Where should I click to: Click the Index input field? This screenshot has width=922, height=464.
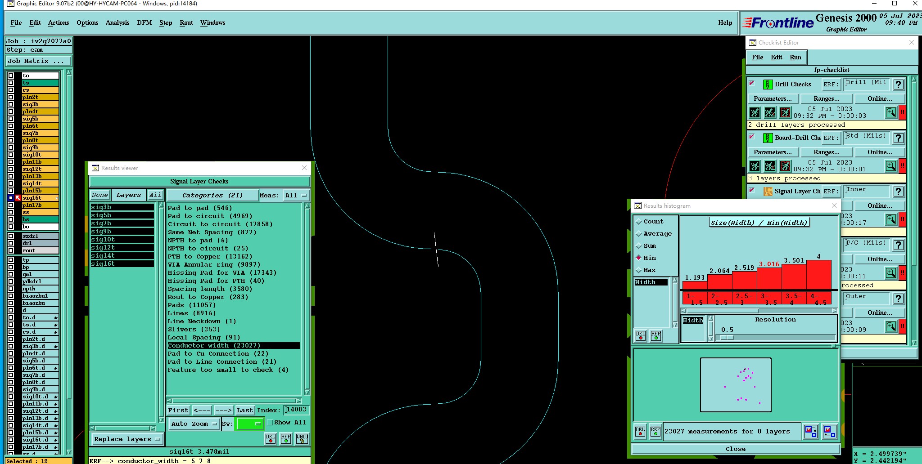297,410
